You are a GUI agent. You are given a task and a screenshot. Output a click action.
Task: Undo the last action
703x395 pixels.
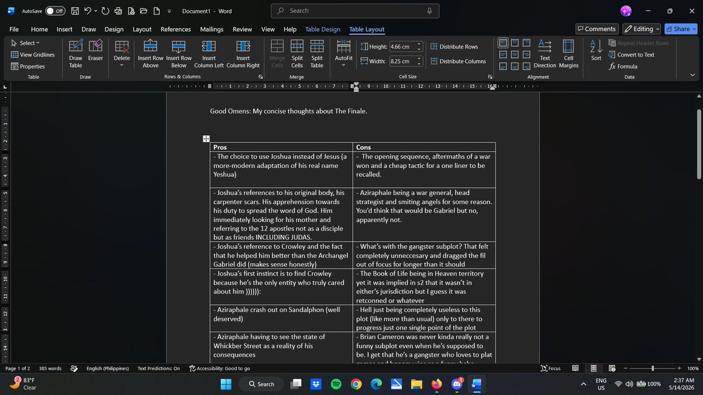(87, 11)
